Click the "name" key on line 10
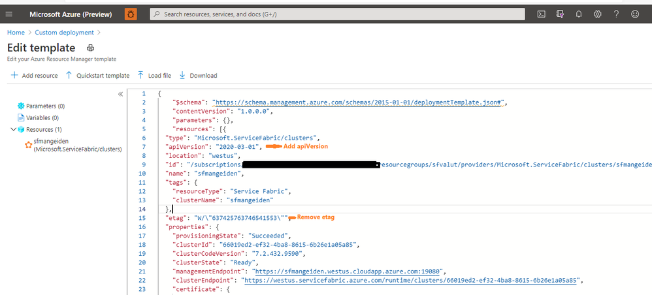 click(x=175, y=174)
